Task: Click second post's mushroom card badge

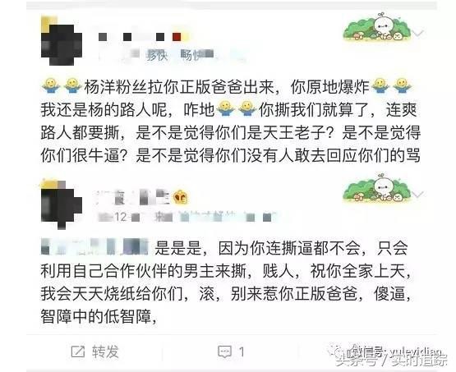Action: pyautogui.click(x=377, y=189)
